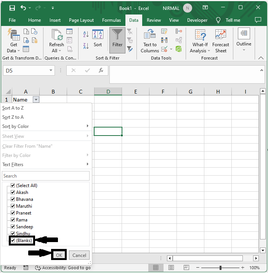Toggle the Filter funnel button
This screenshot has height=273, width=268.
(x=117, y=40)
